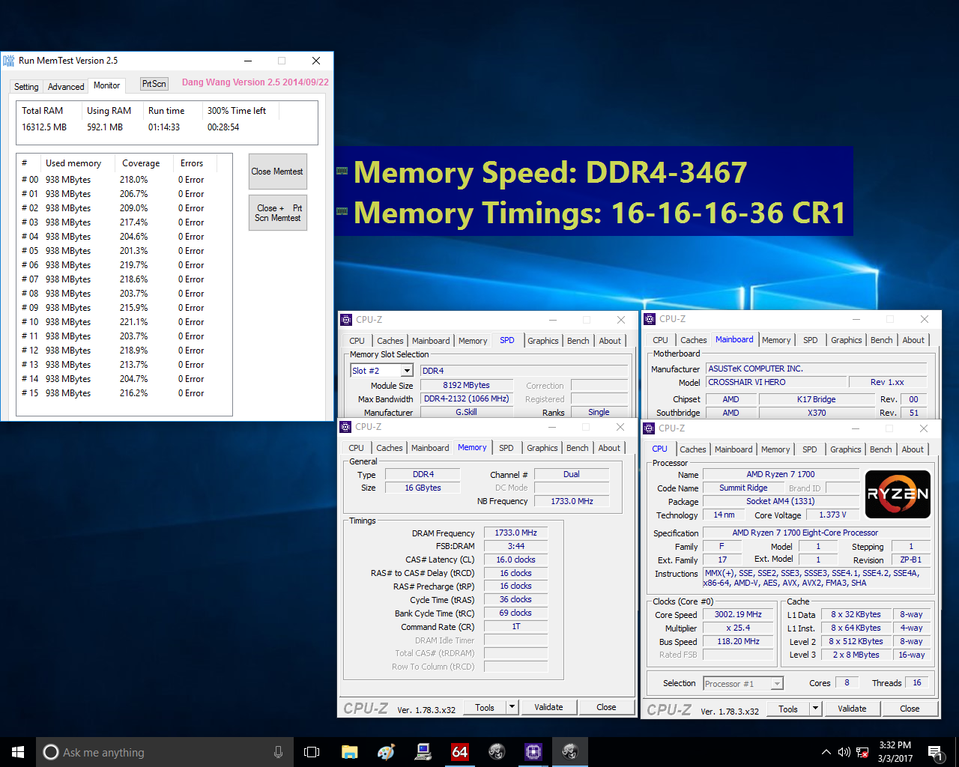Screen dimensions: 959x767
Task: Open Task View on the taskbar
Action: pos(312,751)
